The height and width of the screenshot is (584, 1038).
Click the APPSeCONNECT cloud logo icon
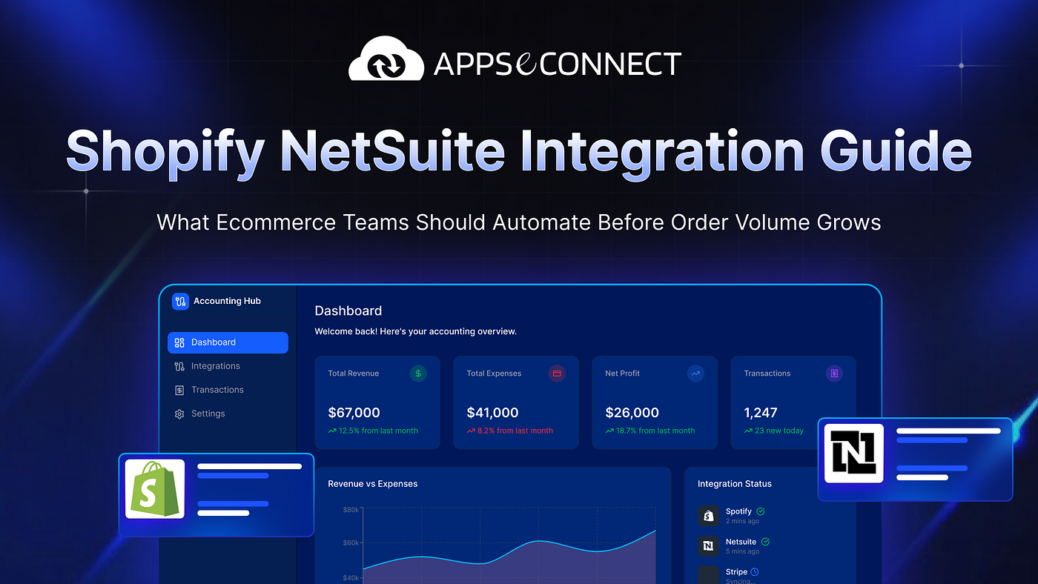[386, 59]
